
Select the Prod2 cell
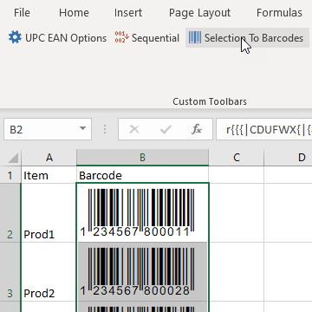(49, 272)
